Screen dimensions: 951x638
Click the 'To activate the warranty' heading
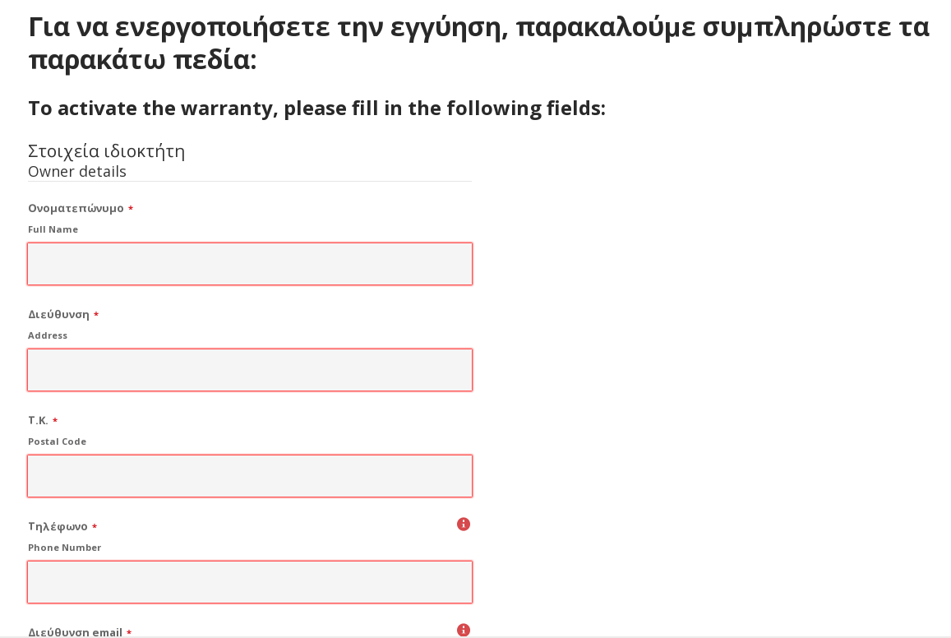(x=316, y=108)
